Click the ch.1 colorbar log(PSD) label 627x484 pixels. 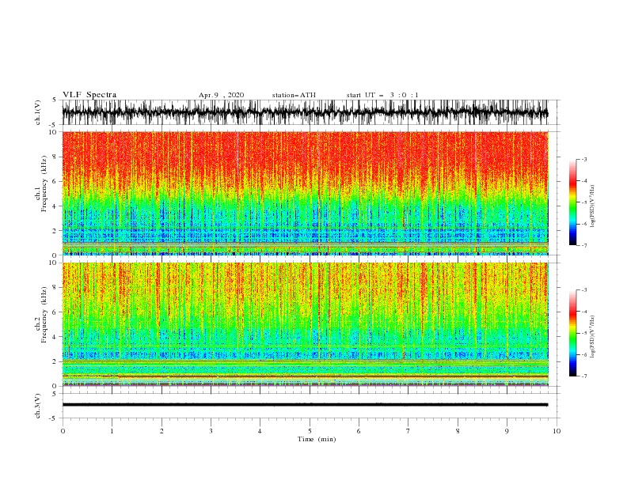point(592,206)
